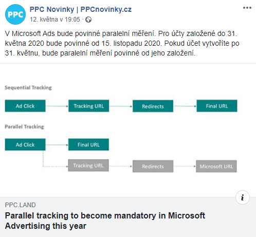The height and width of the screenshot is (237, 256).
Task: Click the teal Redirects box in diagram
Action: click(x=153, y=106)
